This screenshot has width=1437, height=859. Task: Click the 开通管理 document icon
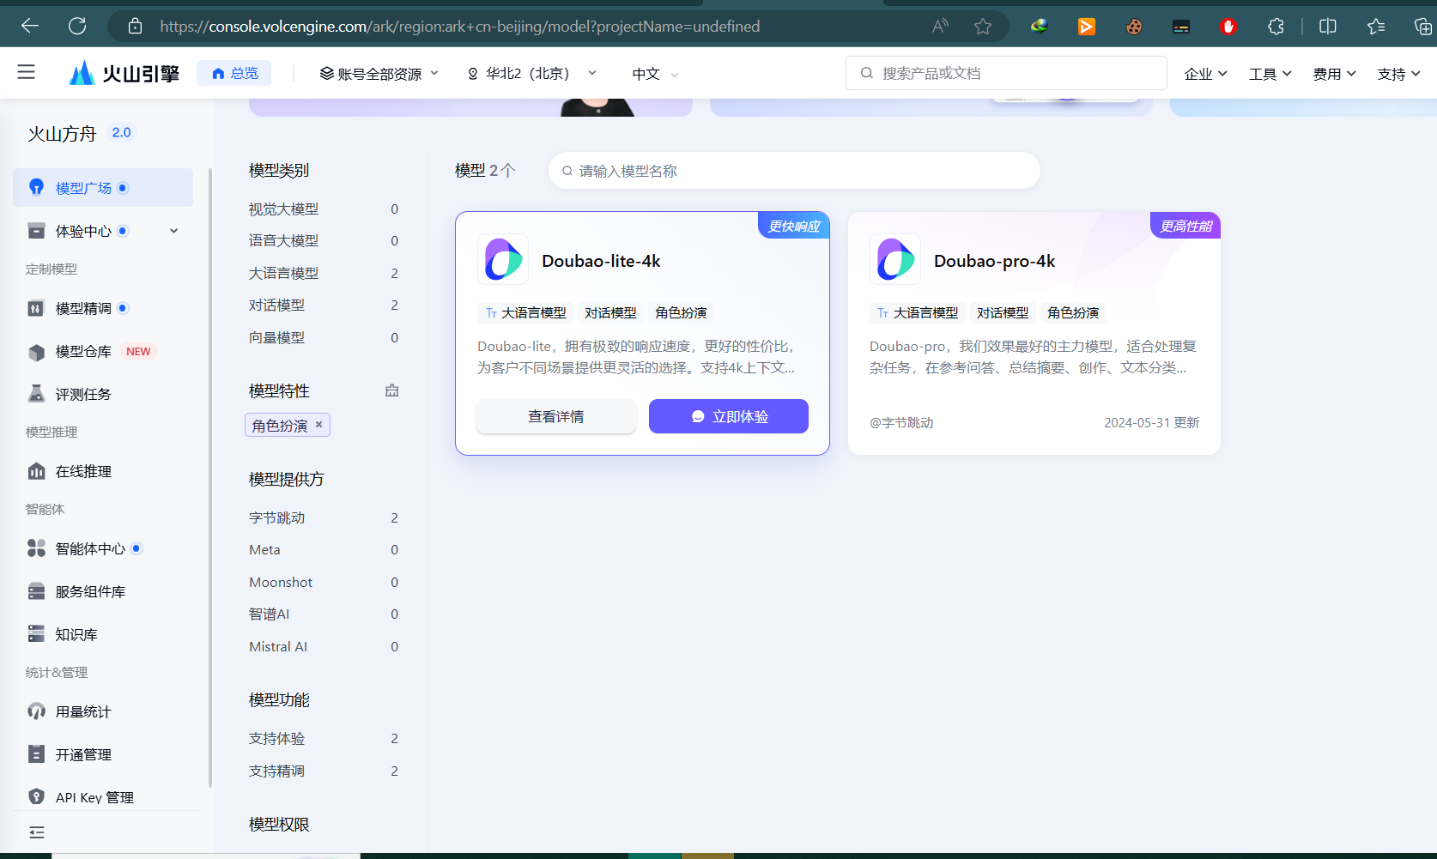(x=36, y=754)
